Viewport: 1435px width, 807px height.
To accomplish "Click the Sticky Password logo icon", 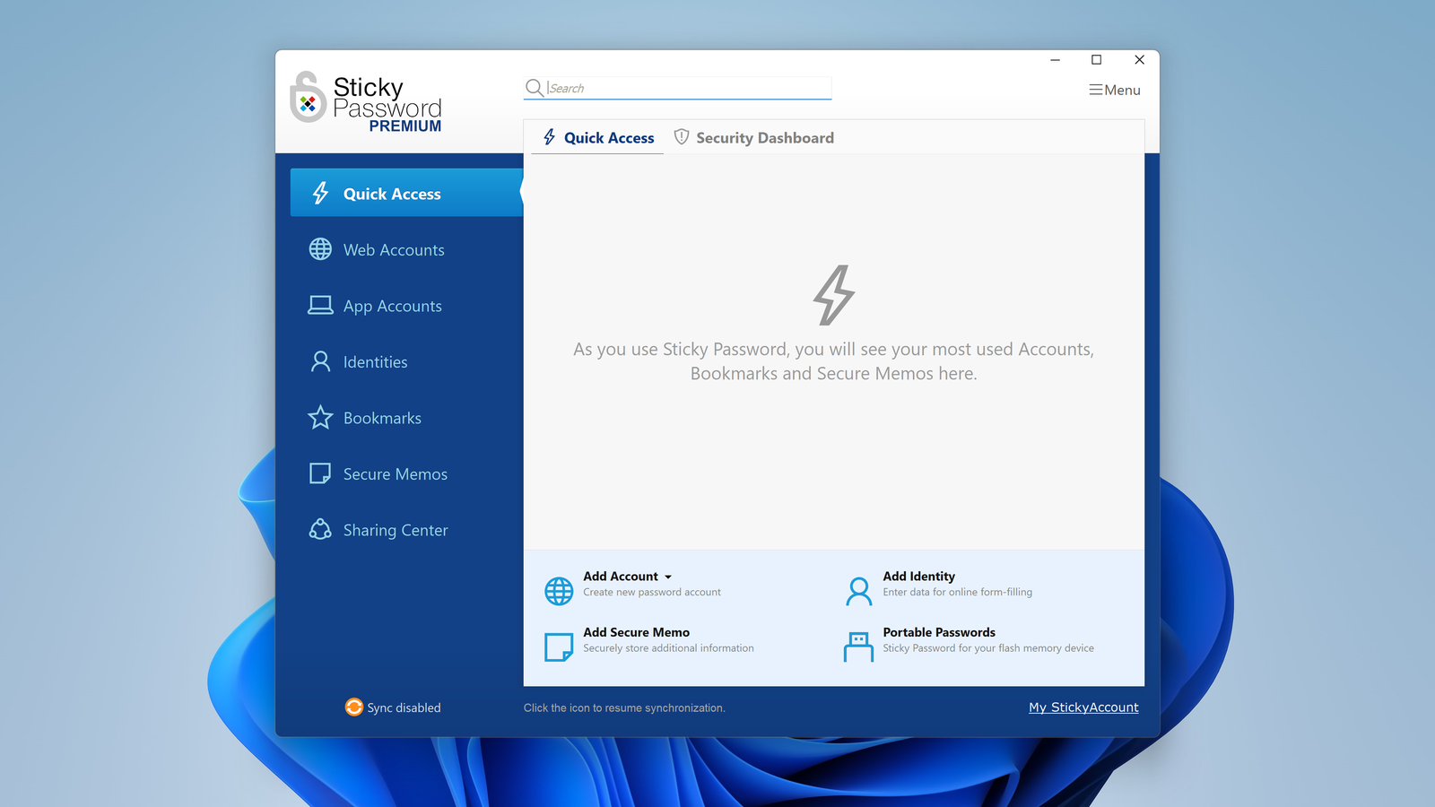I will tap(308, 97).
